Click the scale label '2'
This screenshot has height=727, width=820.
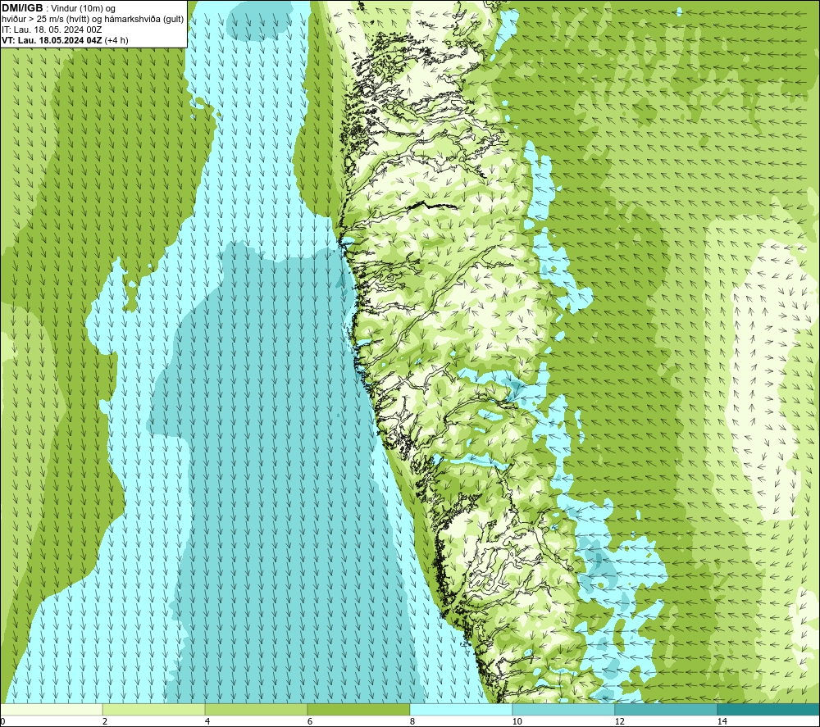click(105, 722)
